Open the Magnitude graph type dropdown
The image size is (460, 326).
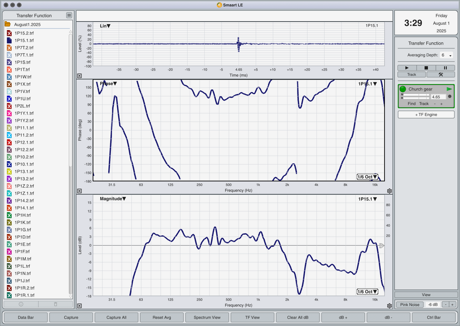[x=113, y=199]
